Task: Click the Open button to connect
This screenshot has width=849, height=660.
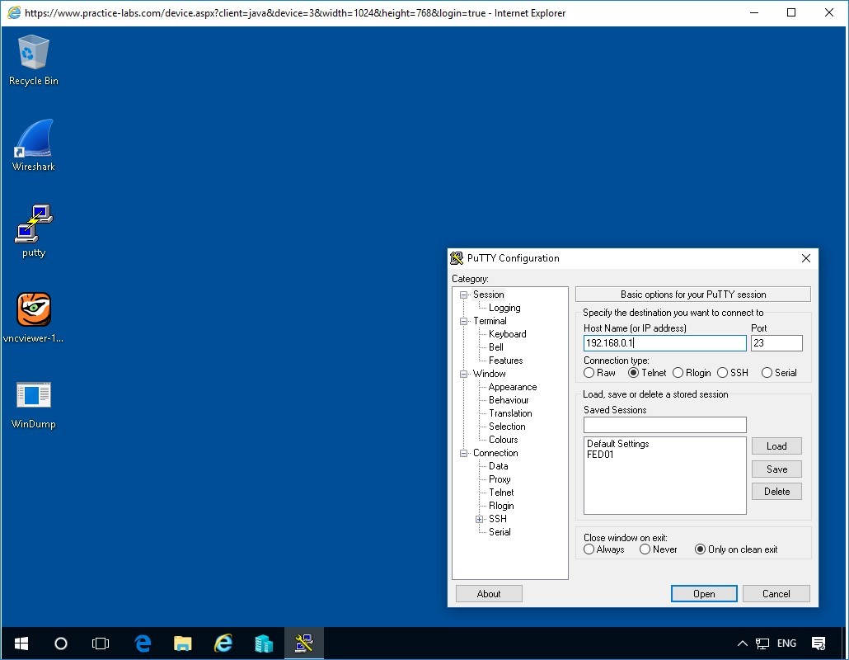Action: 704,594
